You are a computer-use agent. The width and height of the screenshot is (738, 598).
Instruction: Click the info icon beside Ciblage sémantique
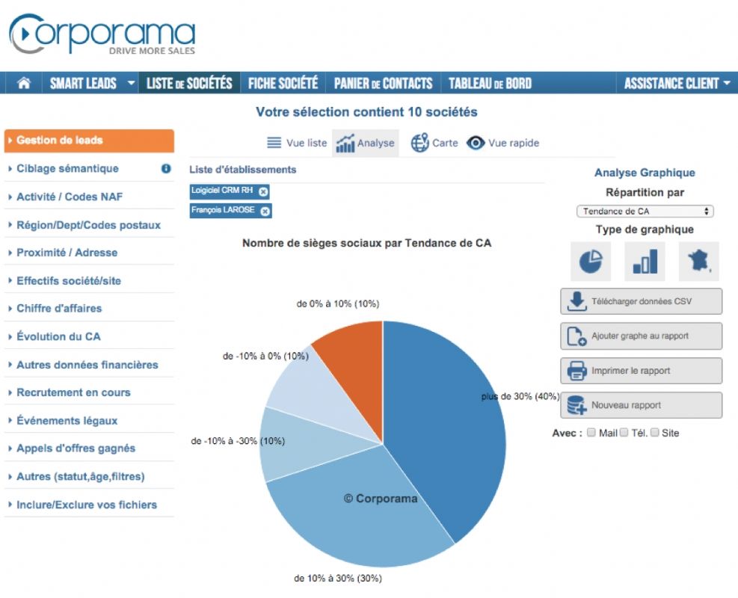pyautogui.click(x=166, y=168)
